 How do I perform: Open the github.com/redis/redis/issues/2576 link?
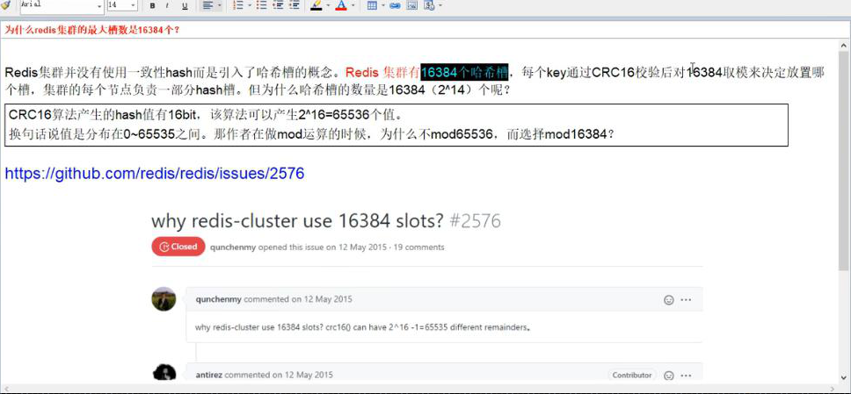(155, 174)
